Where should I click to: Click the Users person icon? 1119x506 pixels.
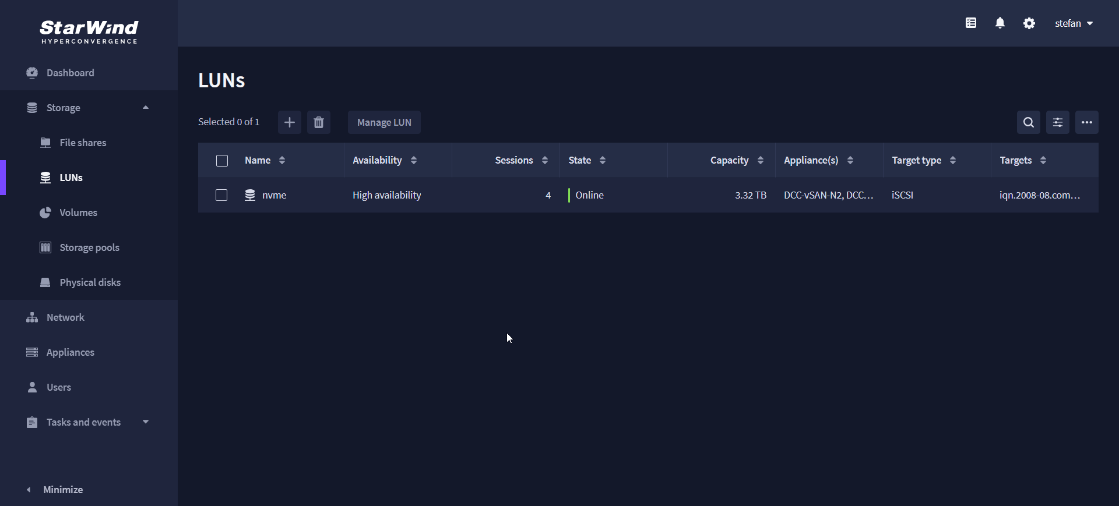point(32,387)
